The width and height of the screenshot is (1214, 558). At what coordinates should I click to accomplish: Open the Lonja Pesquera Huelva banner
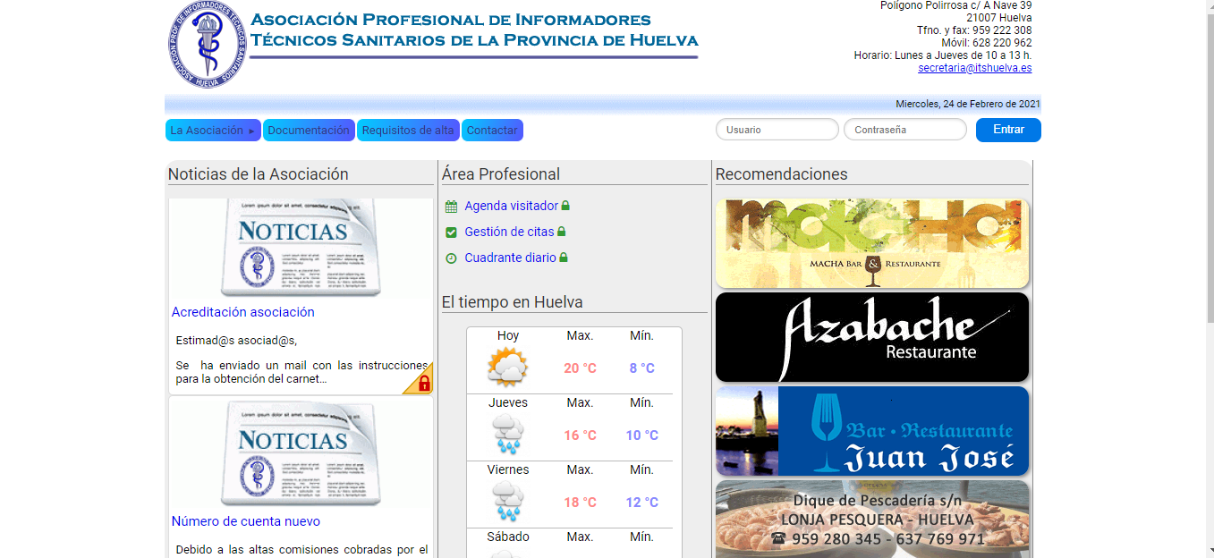(x=872, y=520)
